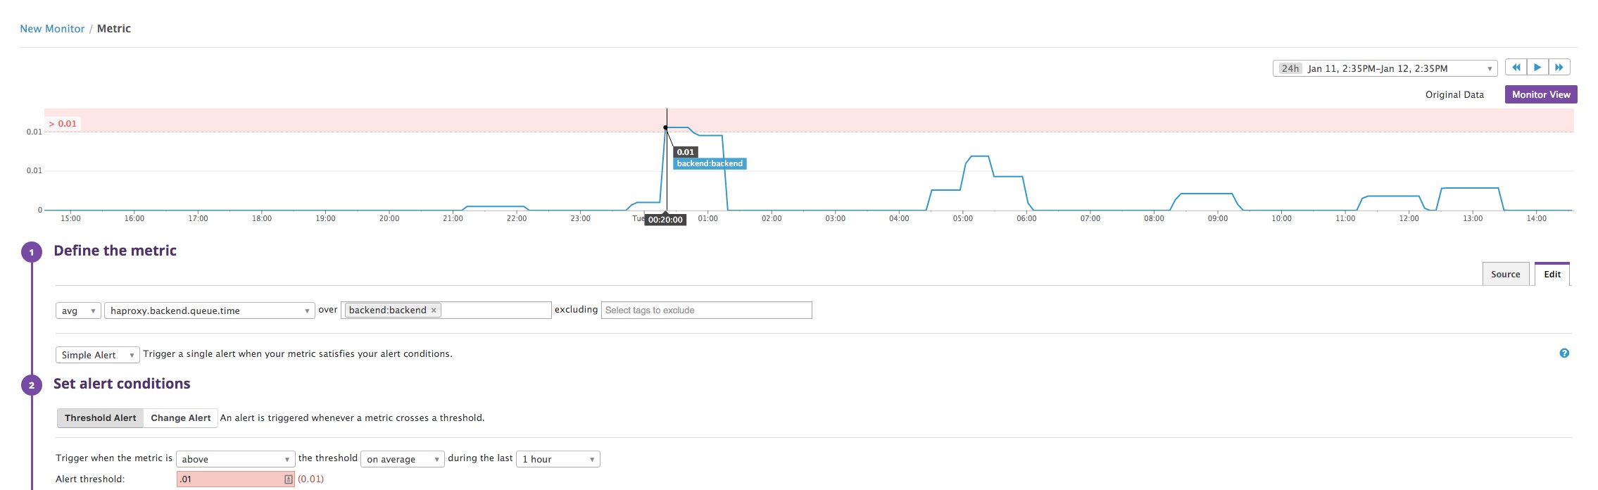Open the avg aggregation dropdown
The width and height of the screenshot is (1598, 490).
pyautogui.click(x=78, y=310)
